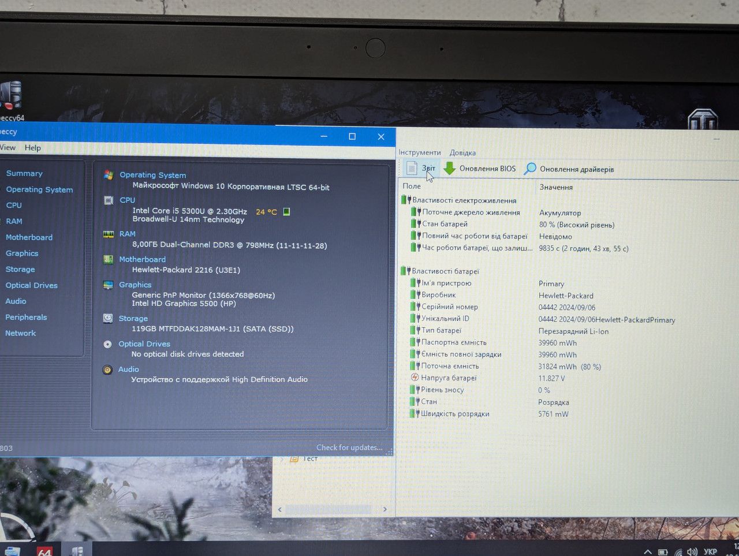Click the Optical Drives disc icon in Speccy summary
This screenshot has height=556, width=739.
coord(107,344)
